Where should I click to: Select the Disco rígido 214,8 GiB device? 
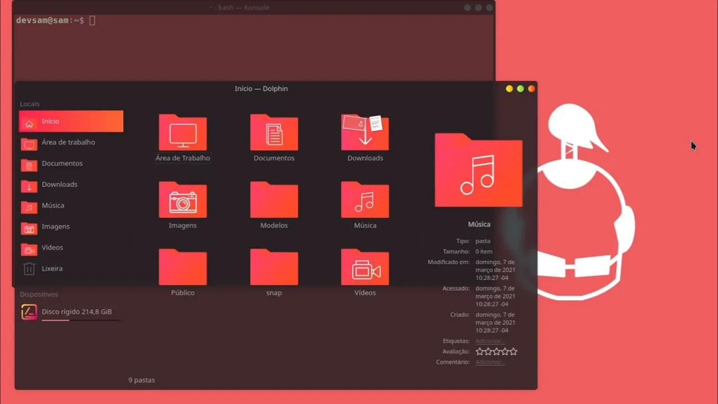[x=71, y=312]
